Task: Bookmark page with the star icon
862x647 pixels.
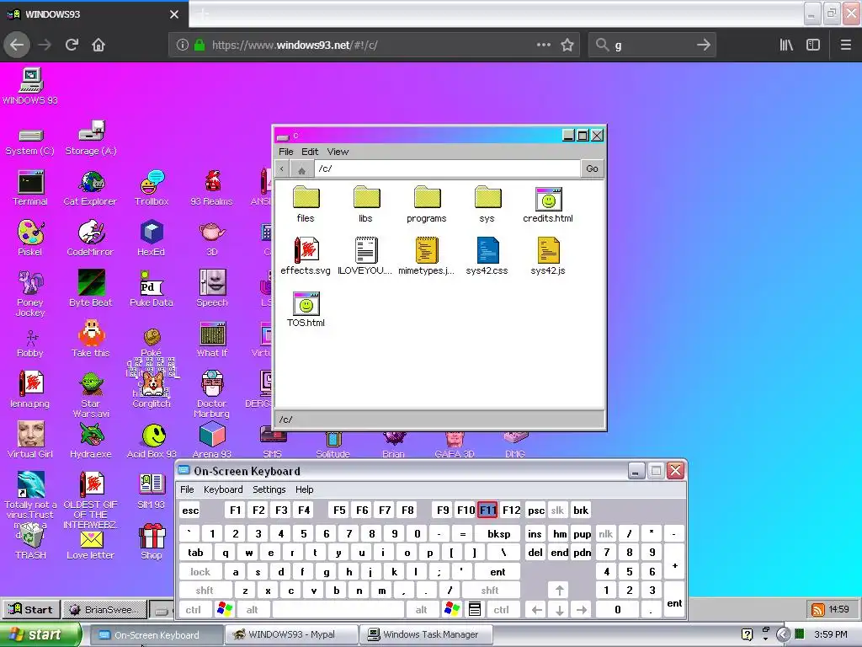Action: click(x=567, y=45)
